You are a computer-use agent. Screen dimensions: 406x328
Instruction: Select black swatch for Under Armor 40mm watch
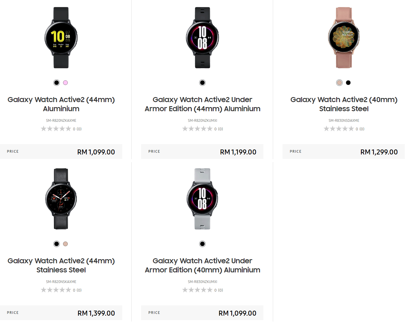202,244
